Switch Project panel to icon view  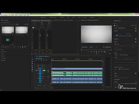click(x=6, y=47)
